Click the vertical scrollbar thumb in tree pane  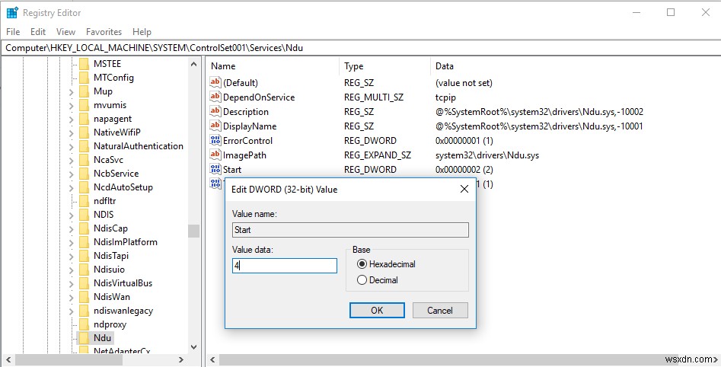click(193, 231)
